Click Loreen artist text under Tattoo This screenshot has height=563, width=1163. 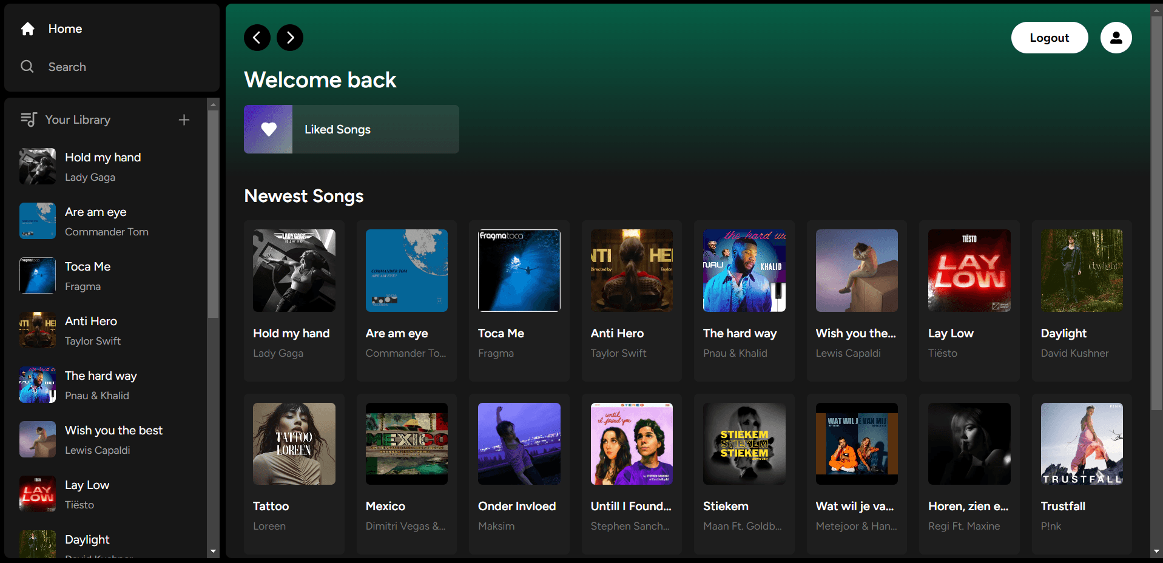pyautogui.click(x=269, y=526)
